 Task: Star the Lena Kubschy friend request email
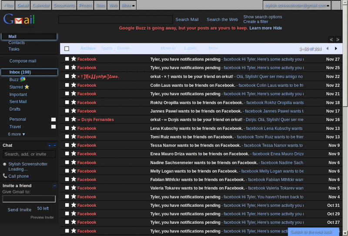[74, 128]
